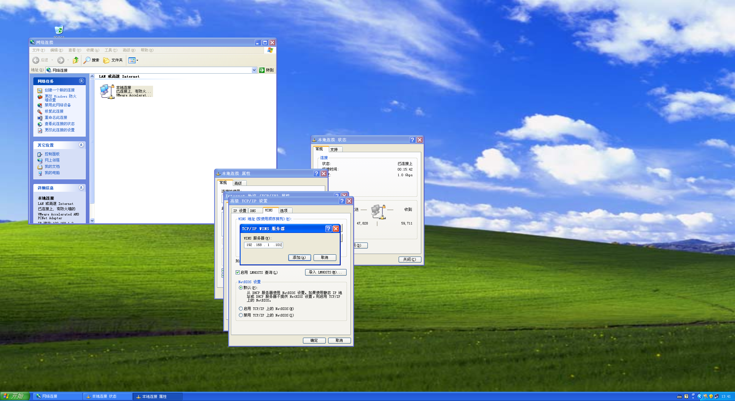Click the ? help icon in WINS服务器 dialog
This screenshot has height=401, width=735.
tap(328, 229)
